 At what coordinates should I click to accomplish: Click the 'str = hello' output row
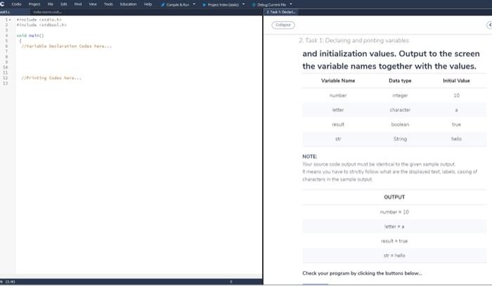tap(394, 256)
